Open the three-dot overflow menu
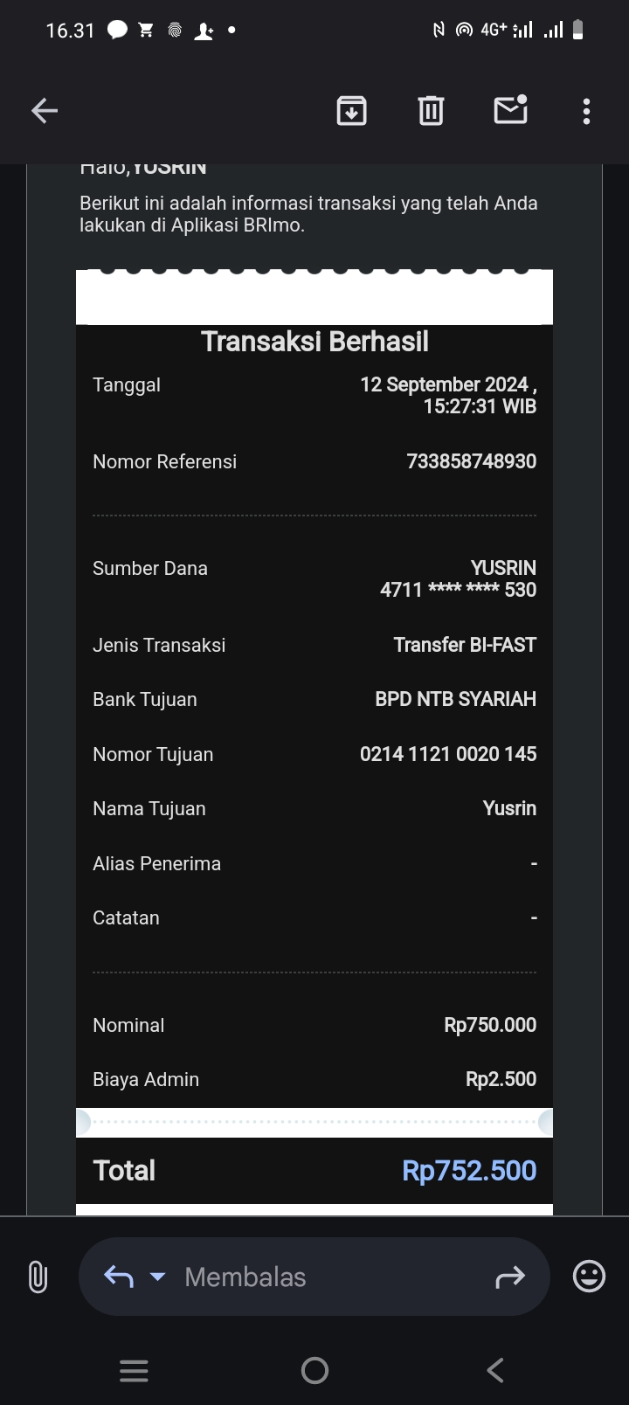This screenshot has height=1405, width=629. point(586,111)
